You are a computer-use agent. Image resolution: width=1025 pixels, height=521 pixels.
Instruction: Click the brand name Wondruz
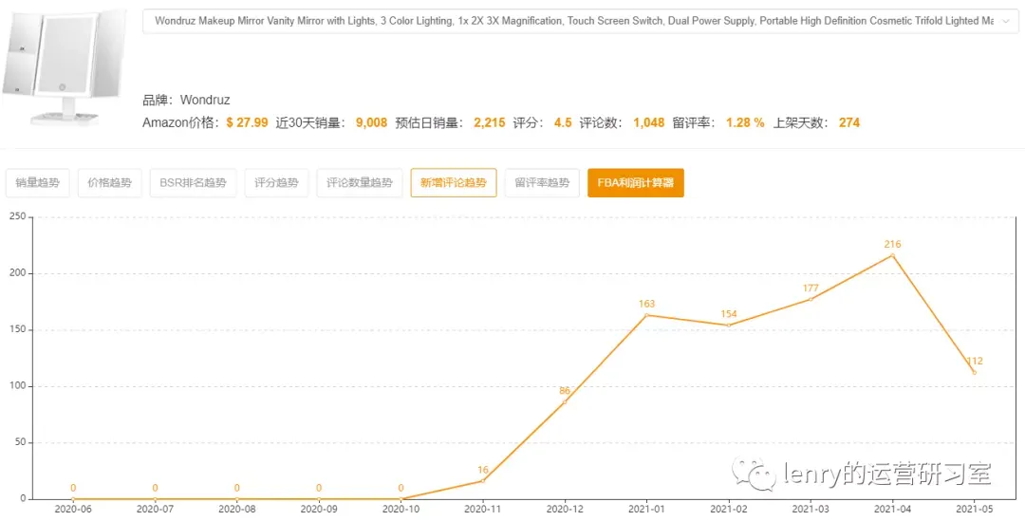(x=205, y=101)
